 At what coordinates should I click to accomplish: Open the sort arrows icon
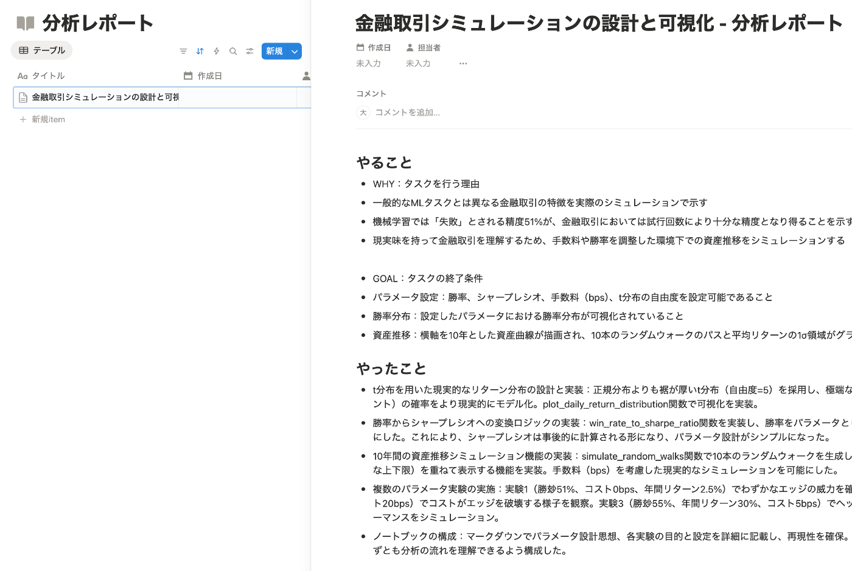[200, 51]
